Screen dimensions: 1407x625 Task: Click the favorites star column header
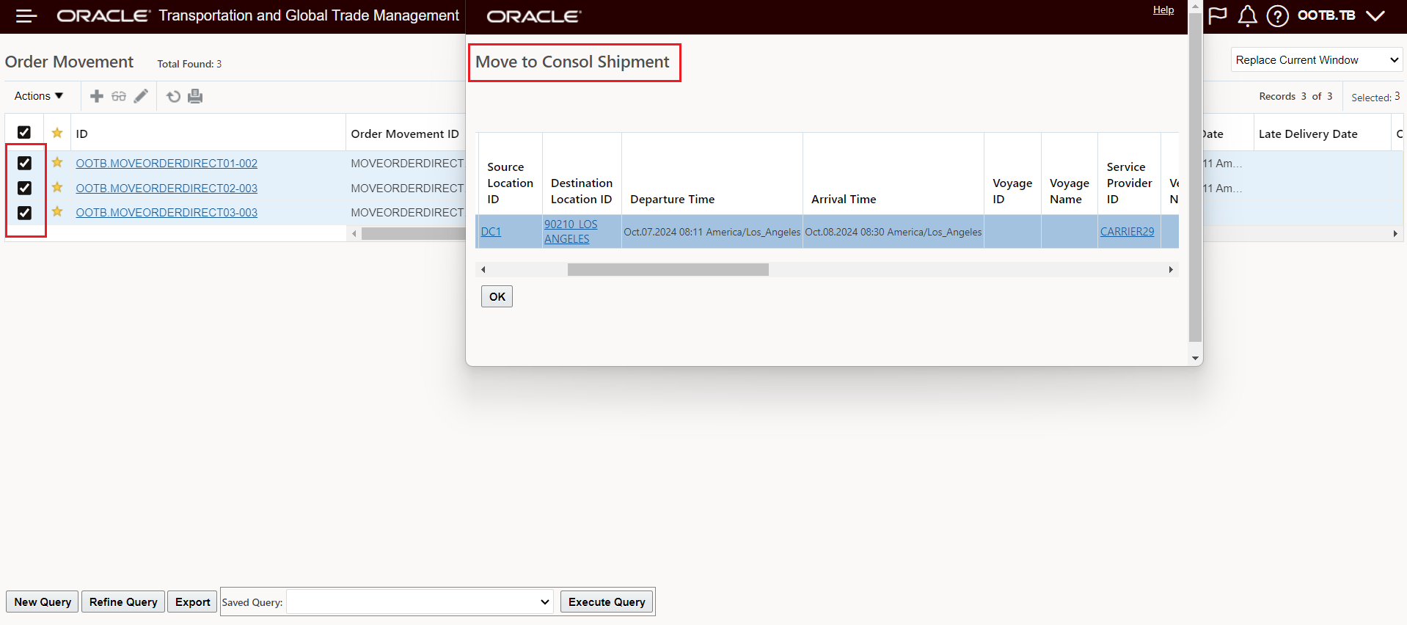click(57, 133)
